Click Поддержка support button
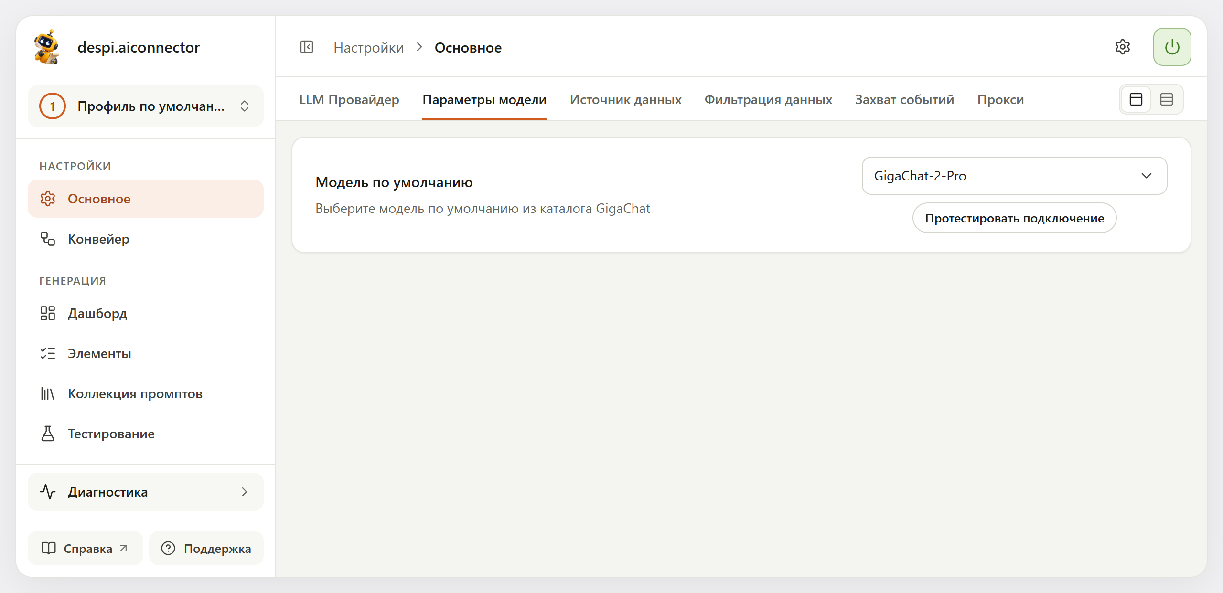Image resolution: width=1223 pixels, height=593 pixels. (206, 548)
